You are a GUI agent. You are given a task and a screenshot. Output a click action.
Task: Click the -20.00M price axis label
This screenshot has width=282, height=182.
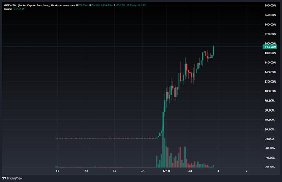tap(270, 148)
